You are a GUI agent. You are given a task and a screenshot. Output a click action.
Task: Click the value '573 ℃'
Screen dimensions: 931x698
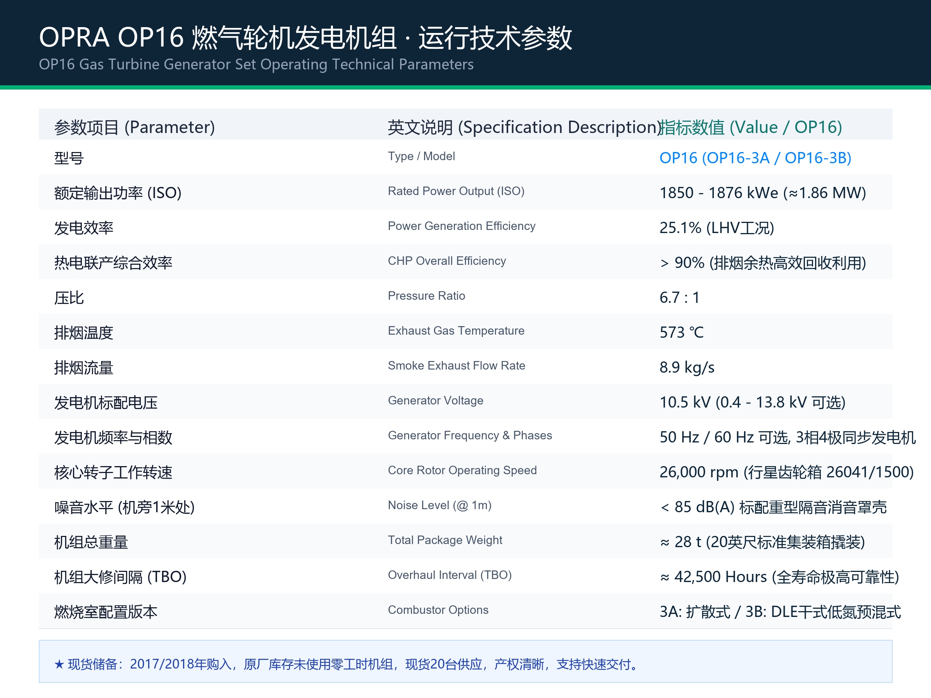tap(682, 332)
